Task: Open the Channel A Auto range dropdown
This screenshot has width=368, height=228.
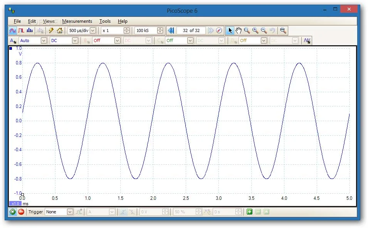Action: [x=44, y=41]
